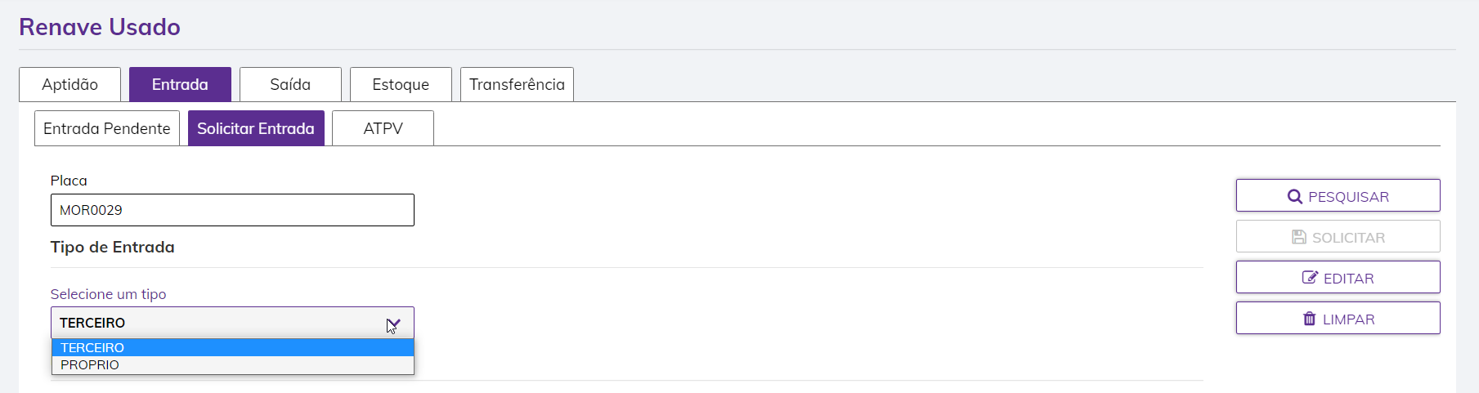Switch to the ATPV sub-tab
This screenshot has width=1479, height=393.
click(x=383, y=129)
